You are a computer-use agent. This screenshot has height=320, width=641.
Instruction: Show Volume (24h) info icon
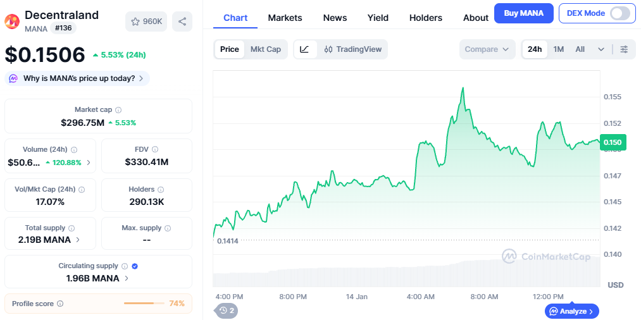75,150
